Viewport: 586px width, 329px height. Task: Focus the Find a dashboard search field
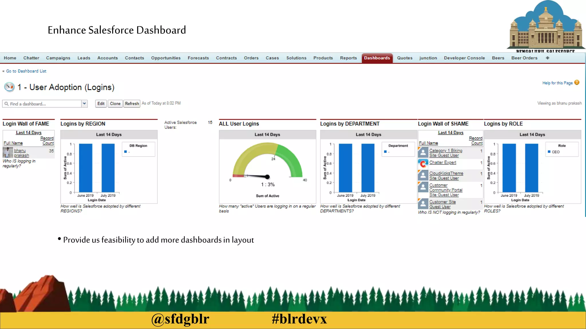(x=42, y=104)
